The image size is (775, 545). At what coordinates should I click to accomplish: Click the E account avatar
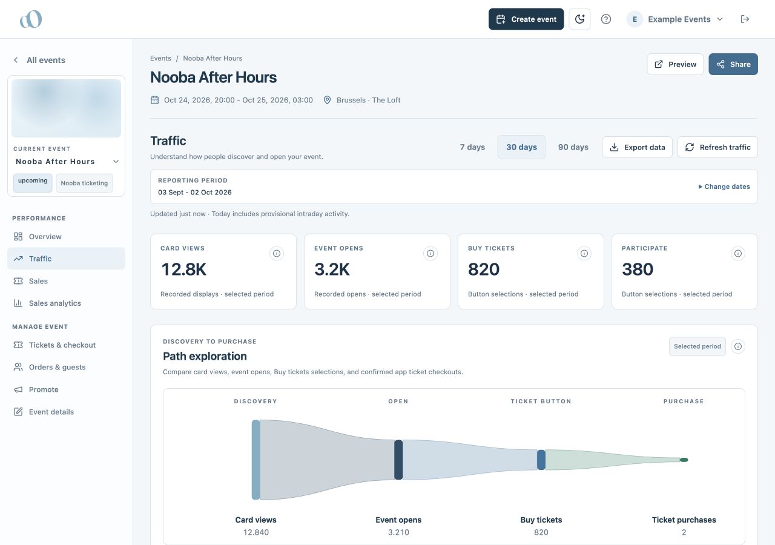point(635,19)
